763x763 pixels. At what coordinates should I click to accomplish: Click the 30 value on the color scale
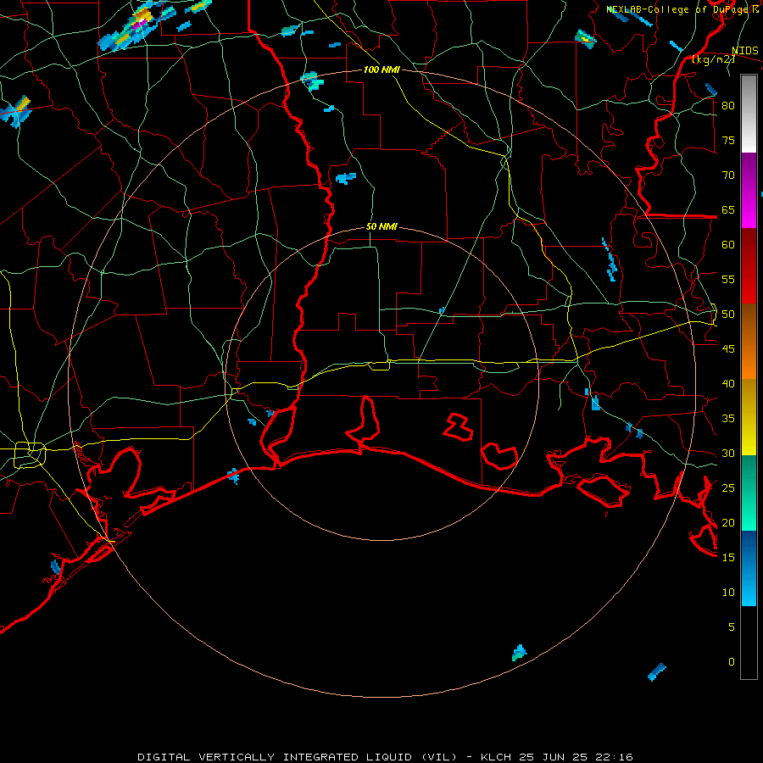(728, 453)
